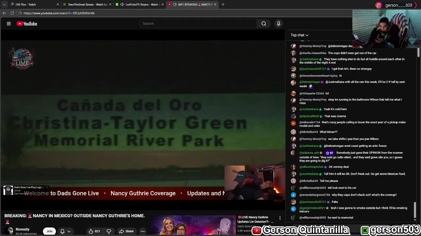Open recommended LIVE Nancy Guthrie video thumbnail
The height and width of the screenshot is (236, 421).
[x=193, y=226]
